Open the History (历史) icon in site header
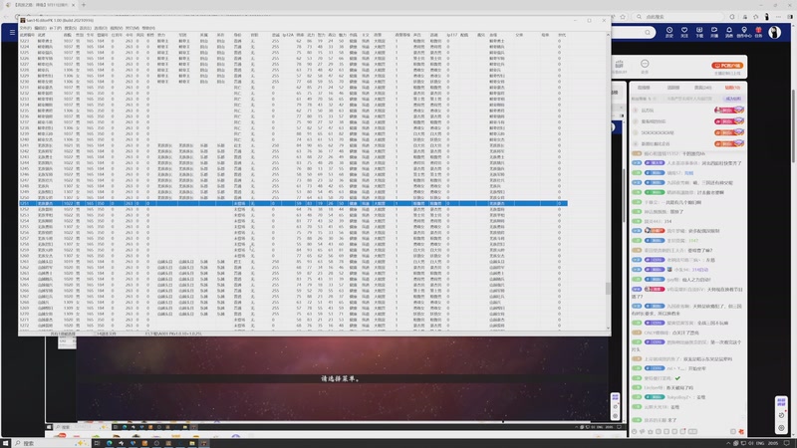 669,32
